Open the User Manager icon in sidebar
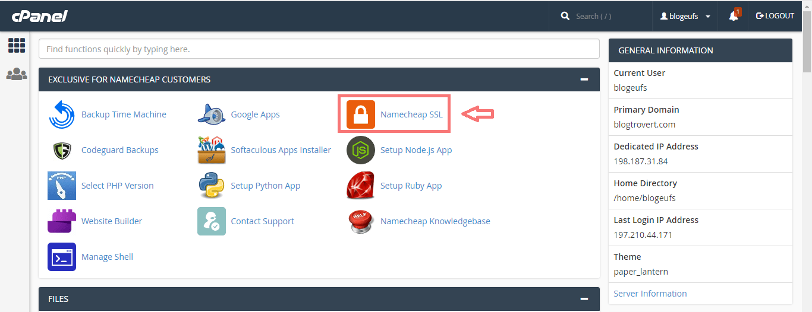 pos(17,74)
